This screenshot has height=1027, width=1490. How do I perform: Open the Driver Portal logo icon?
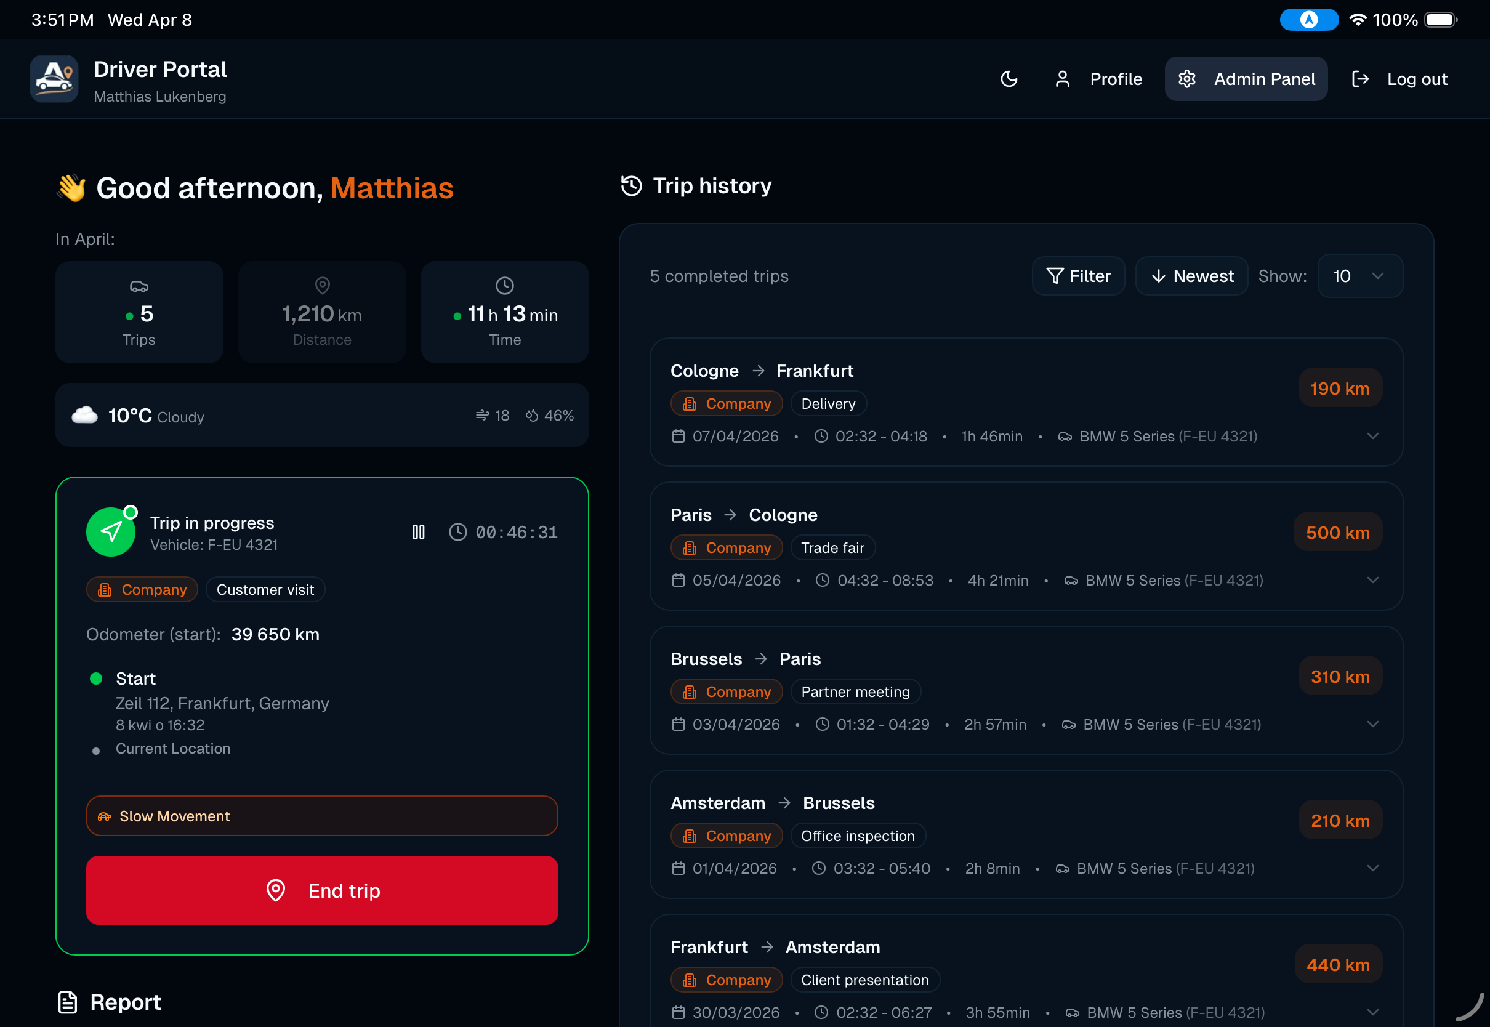(54, 79)
